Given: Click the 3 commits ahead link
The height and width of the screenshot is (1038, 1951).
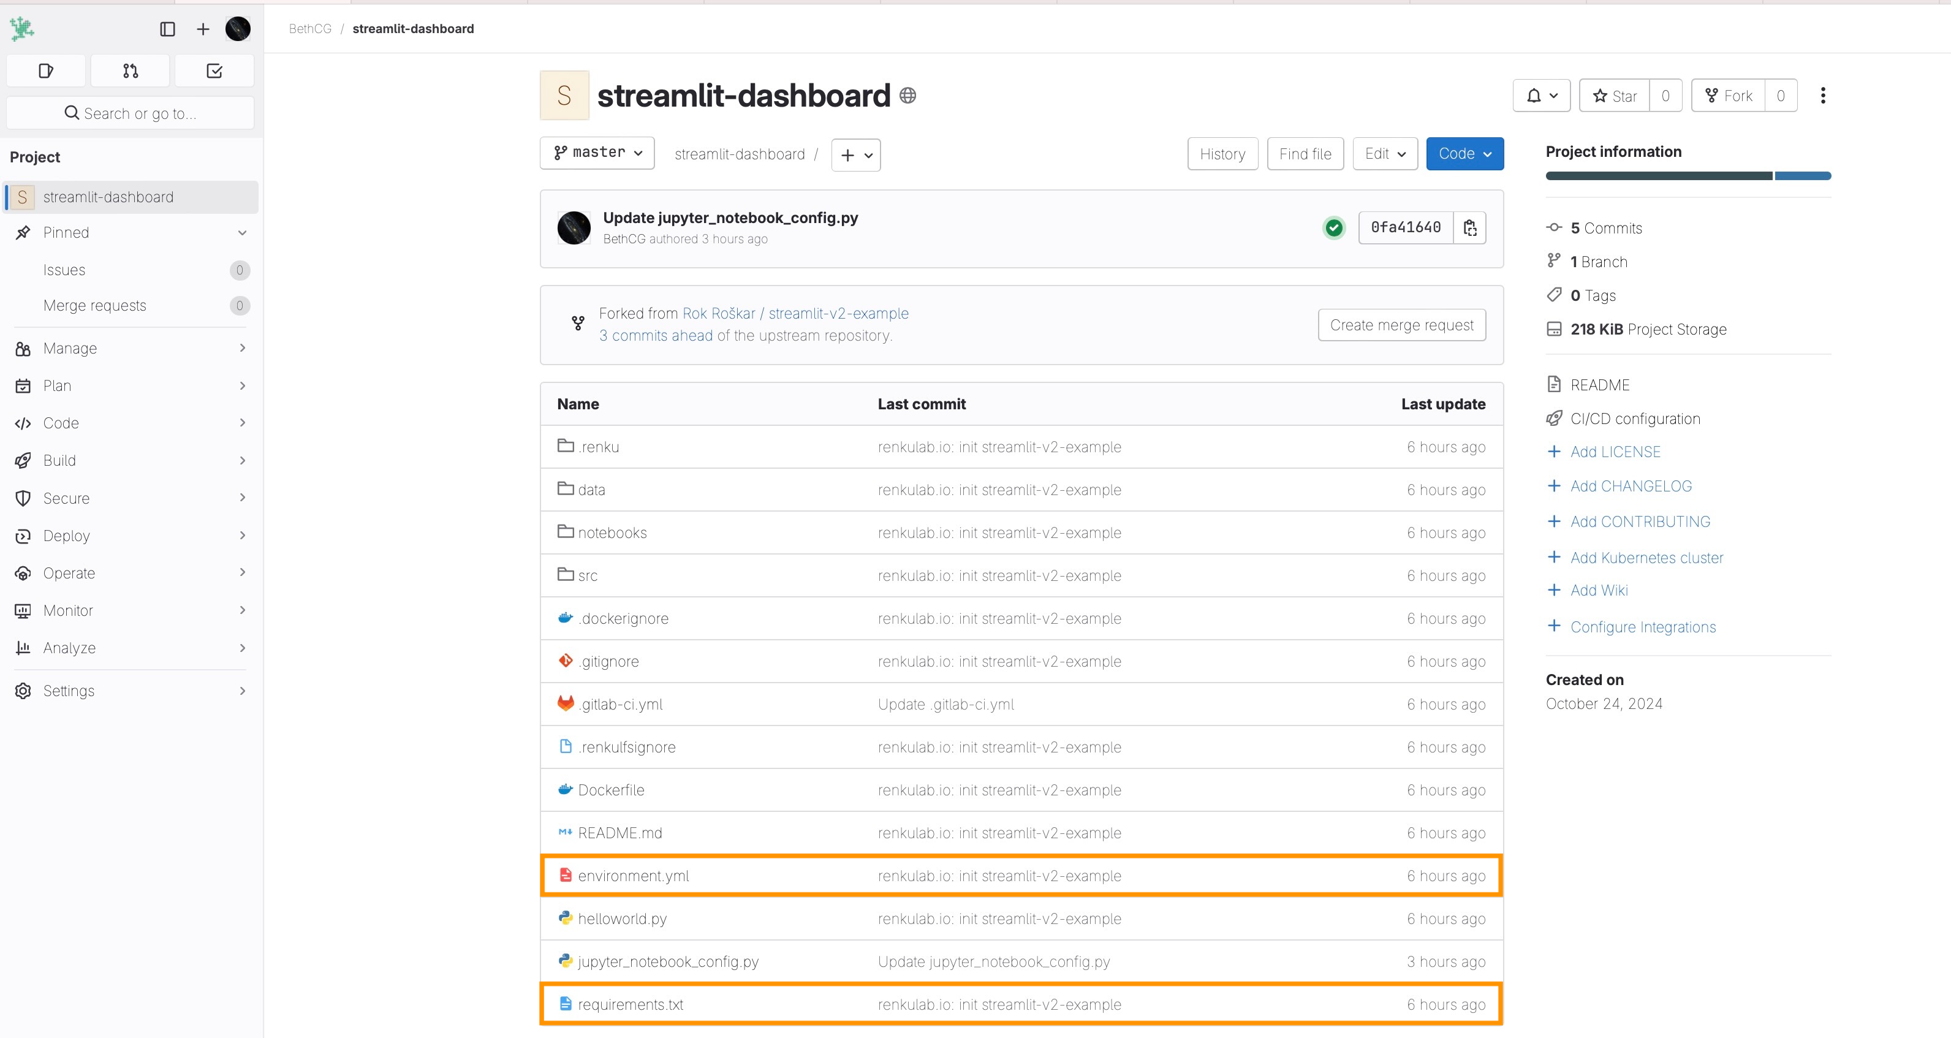Looking at the screenshot, I should [656, 335].
